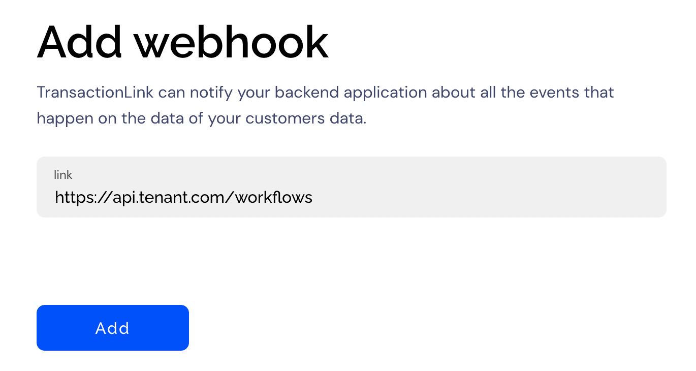Focus the link input field

pos(351,187)
